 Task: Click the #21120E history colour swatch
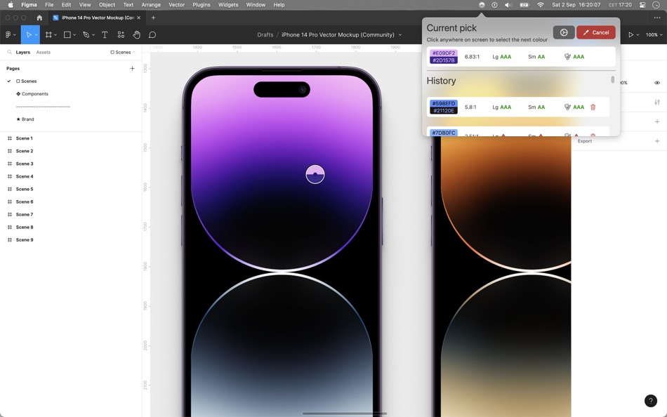444,111
